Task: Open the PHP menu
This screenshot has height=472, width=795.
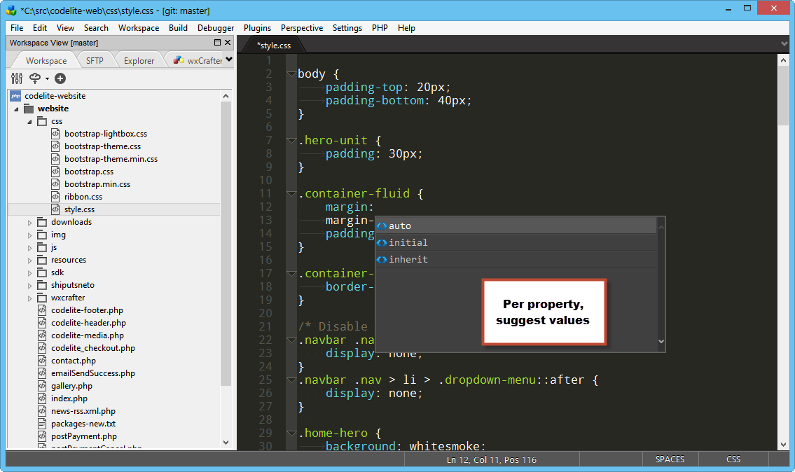Action: click(380, 28)
